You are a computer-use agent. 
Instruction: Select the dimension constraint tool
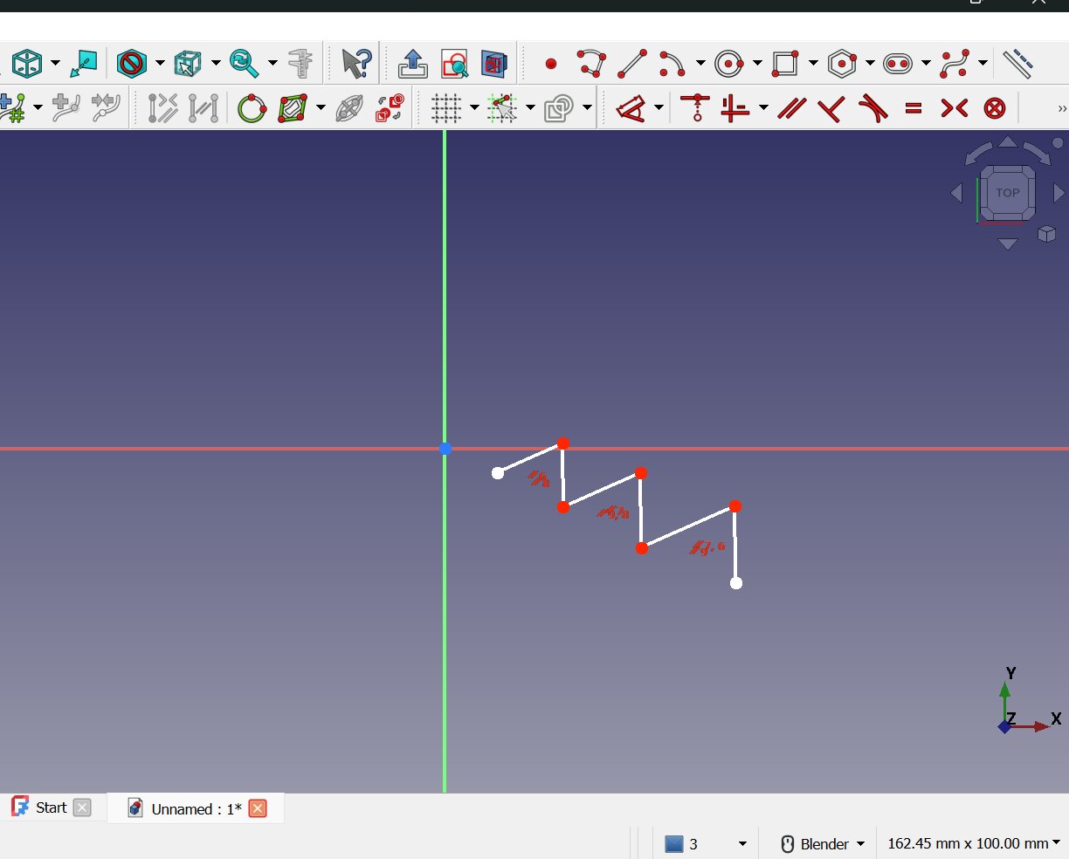pos(631,108)
